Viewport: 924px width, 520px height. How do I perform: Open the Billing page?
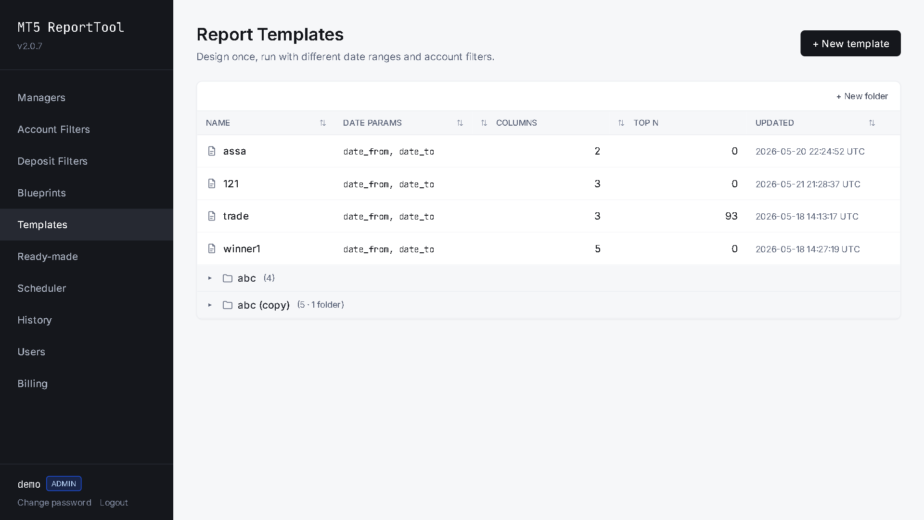pyautogui.click(x=87, y=384)
